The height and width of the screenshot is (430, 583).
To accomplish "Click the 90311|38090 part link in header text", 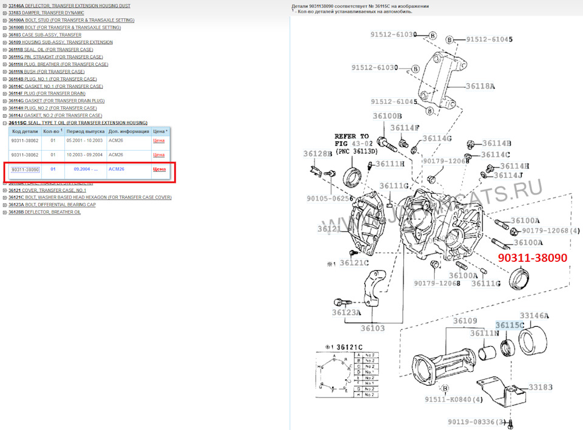I will 320,5.
